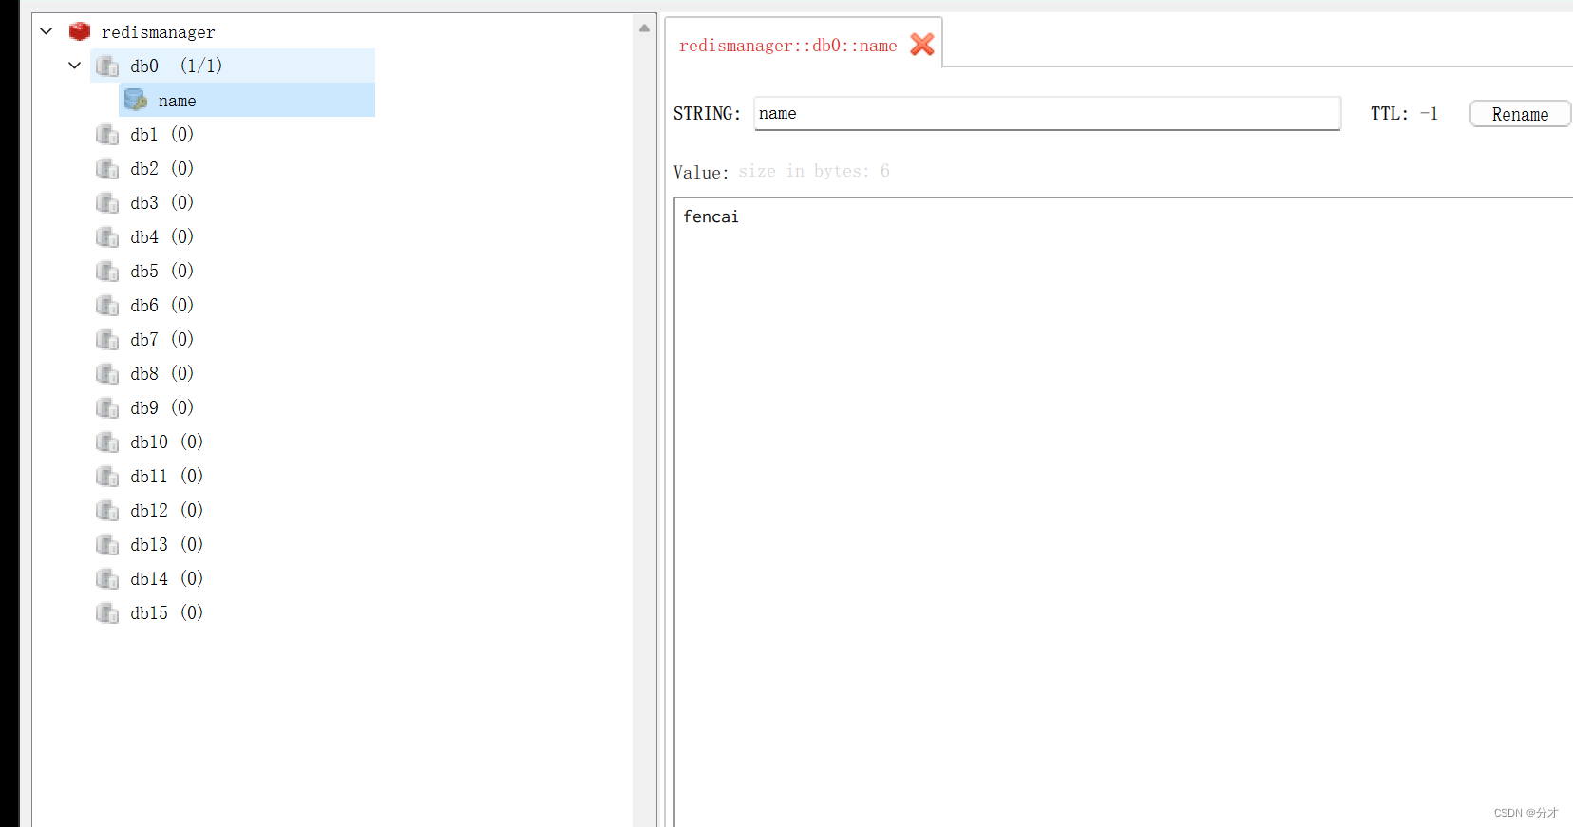Click the name key icon
Screen dimensions: 1573x827
pos(136,100)
